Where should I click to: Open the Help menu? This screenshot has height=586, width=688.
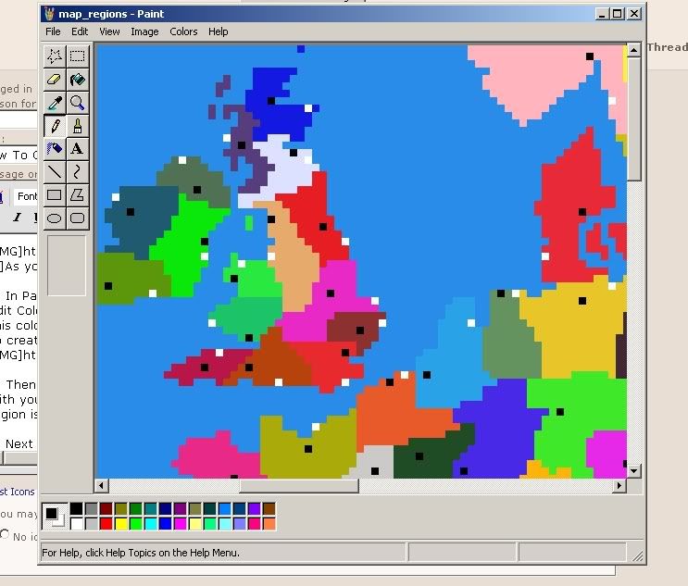(218, 31)
